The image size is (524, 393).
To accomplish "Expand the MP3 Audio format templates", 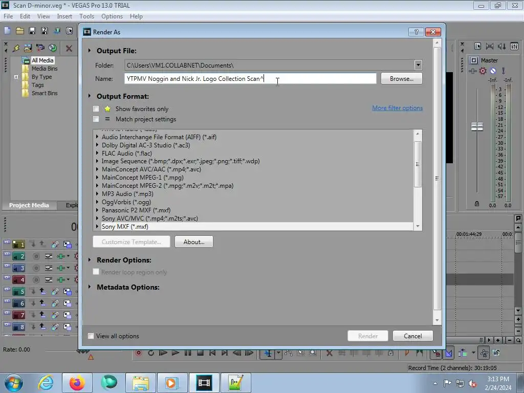I will tap(97, 193).
